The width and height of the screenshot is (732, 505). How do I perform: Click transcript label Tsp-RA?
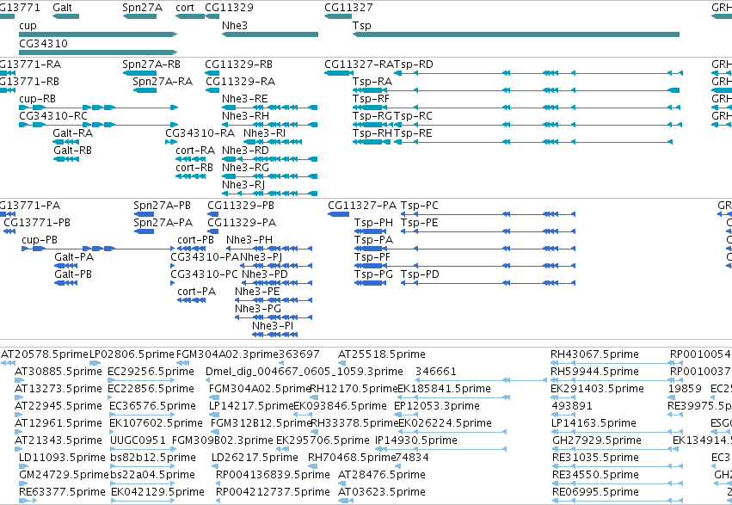pos(372,81)
